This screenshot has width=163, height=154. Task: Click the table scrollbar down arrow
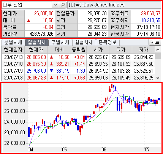158,78
